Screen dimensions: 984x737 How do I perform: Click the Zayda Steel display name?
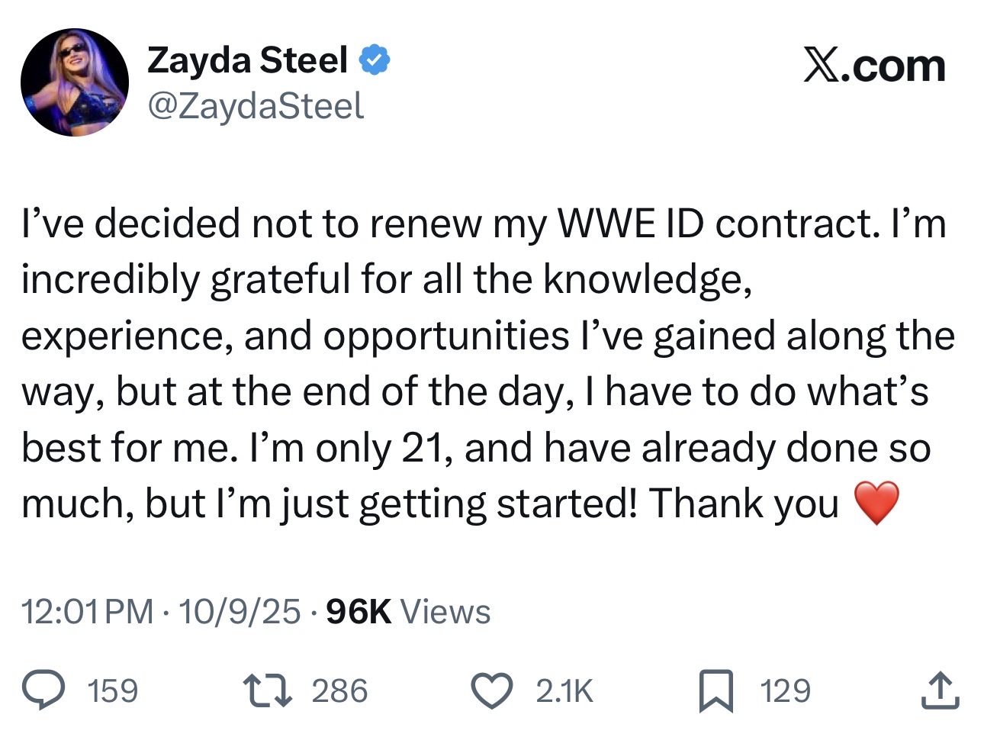coord(247,60)
